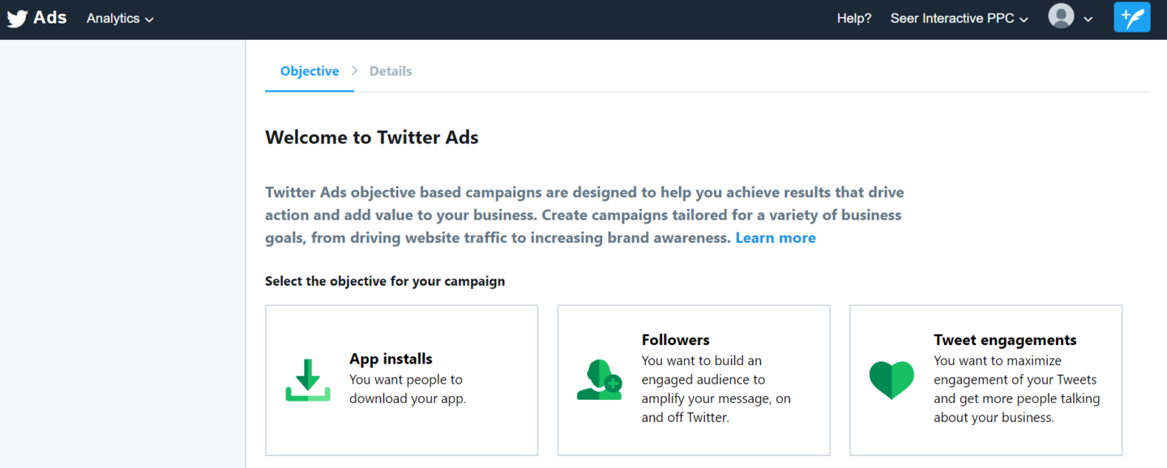Click the Ads label in header

point(50,18)
